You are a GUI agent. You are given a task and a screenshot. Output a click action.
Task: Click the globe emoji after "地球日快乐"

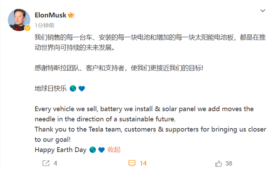coord(73,89)
